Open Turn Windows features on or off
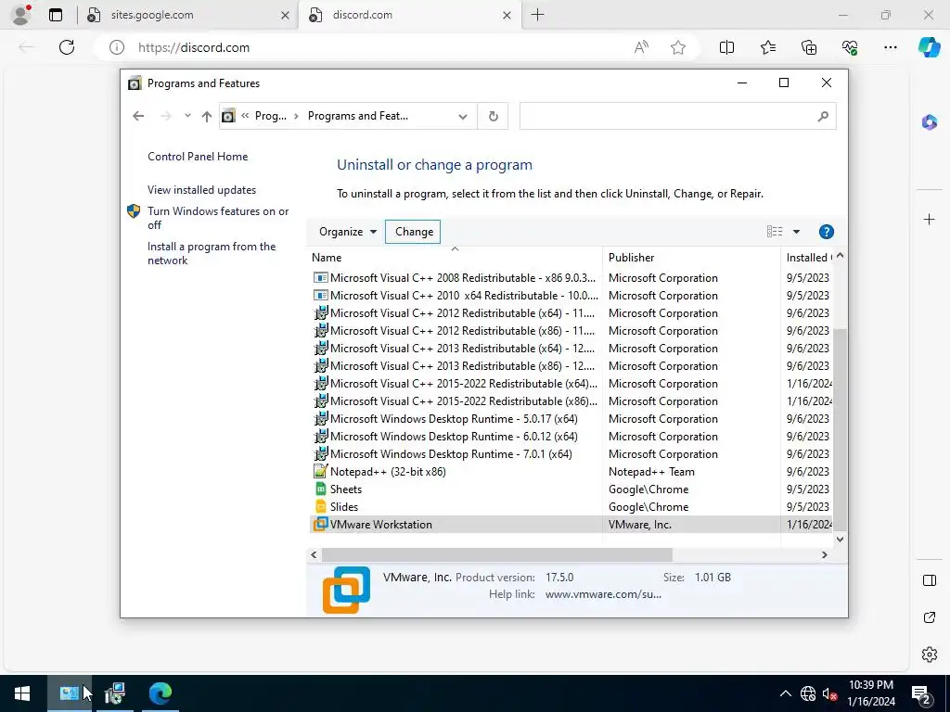950x712 pixels. click(x=218, y=218)
